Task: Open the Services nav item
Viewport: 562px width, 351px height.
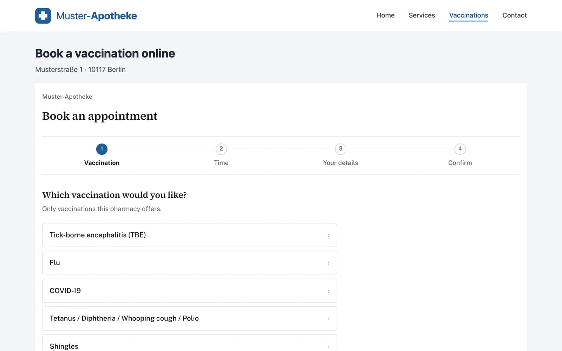Action: [421, 15]
